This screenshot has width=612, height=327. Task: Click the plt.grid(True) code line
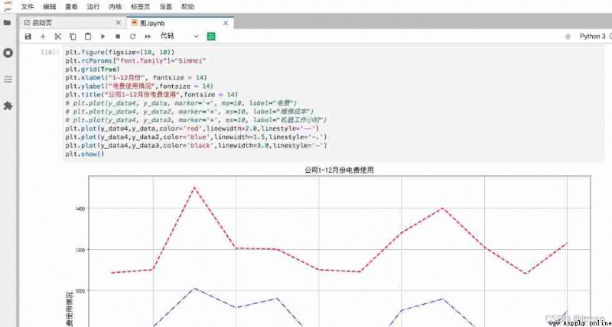pos(93,69)
